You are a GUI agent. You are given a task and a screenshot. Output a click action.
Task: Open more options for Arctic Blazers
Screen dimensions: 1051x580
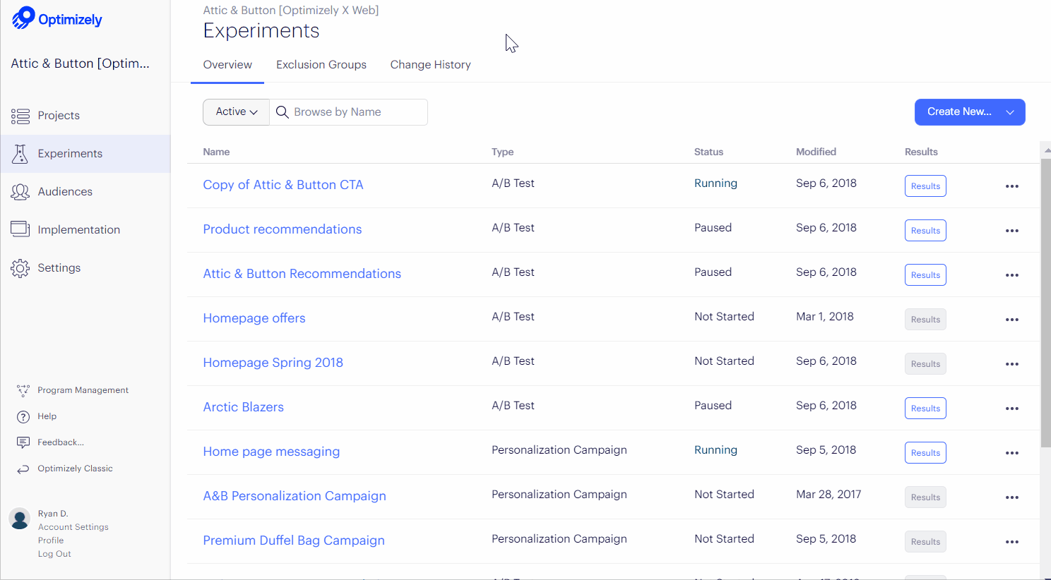[1012, 409]
